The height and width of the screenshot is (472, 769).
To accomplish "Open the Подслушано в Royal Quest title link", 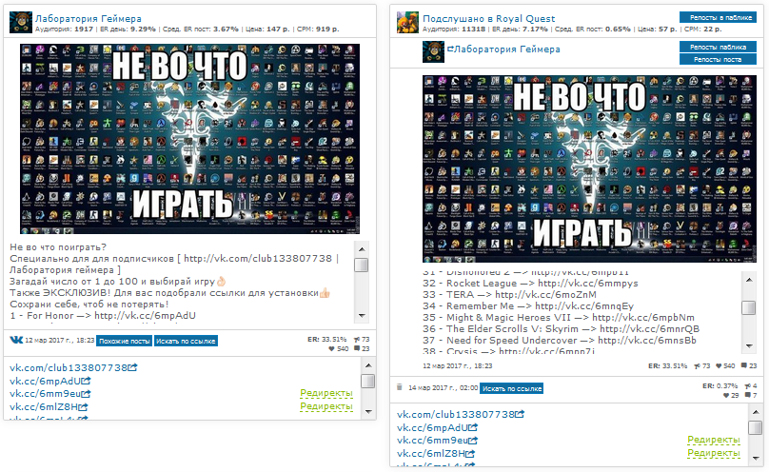I will [x=489, y=19].
